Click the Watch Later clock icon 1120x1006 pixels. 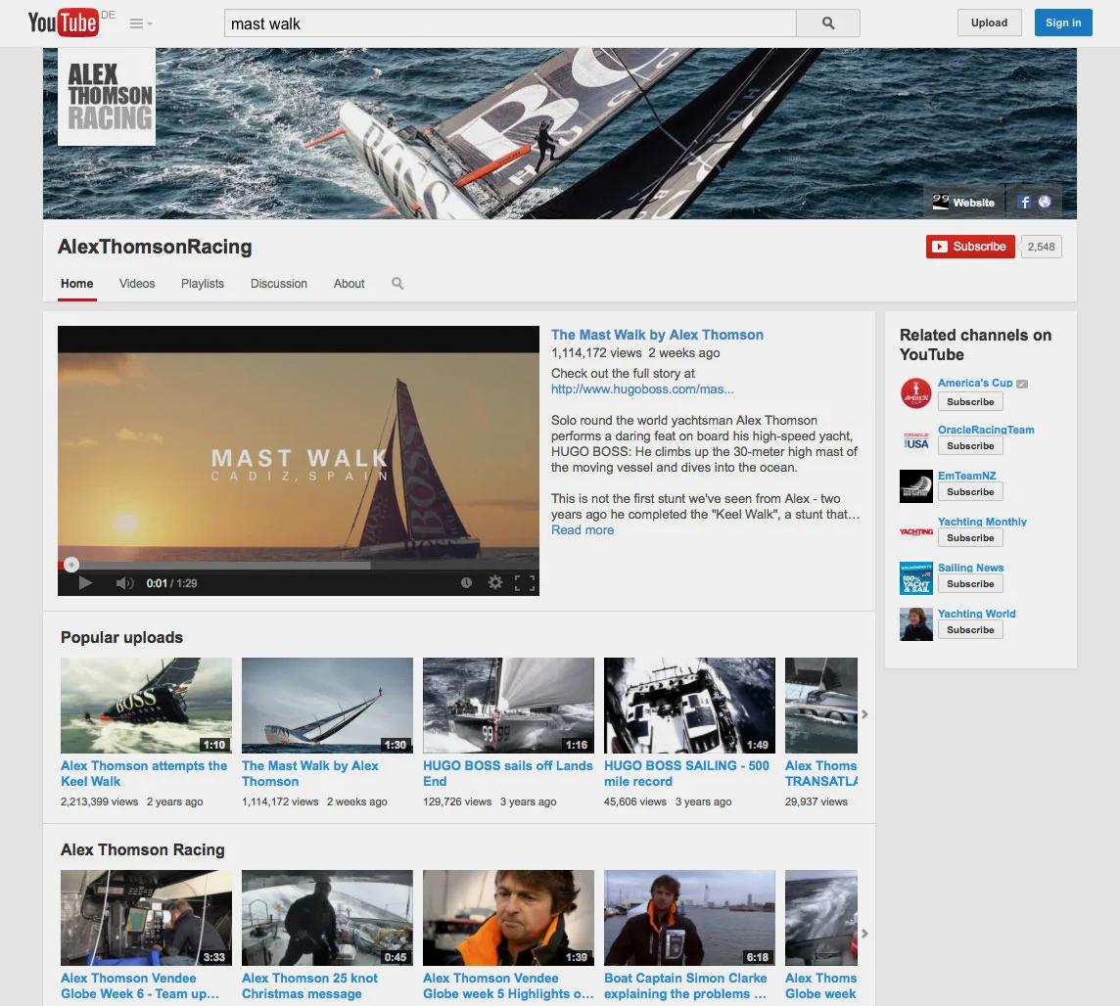(466, 583)
